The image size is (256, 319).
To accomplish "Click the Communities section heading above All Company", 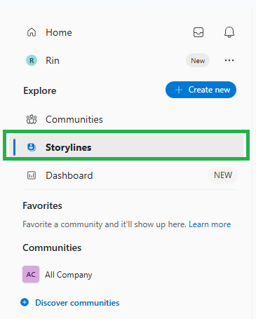I will (x=52, y=247).
